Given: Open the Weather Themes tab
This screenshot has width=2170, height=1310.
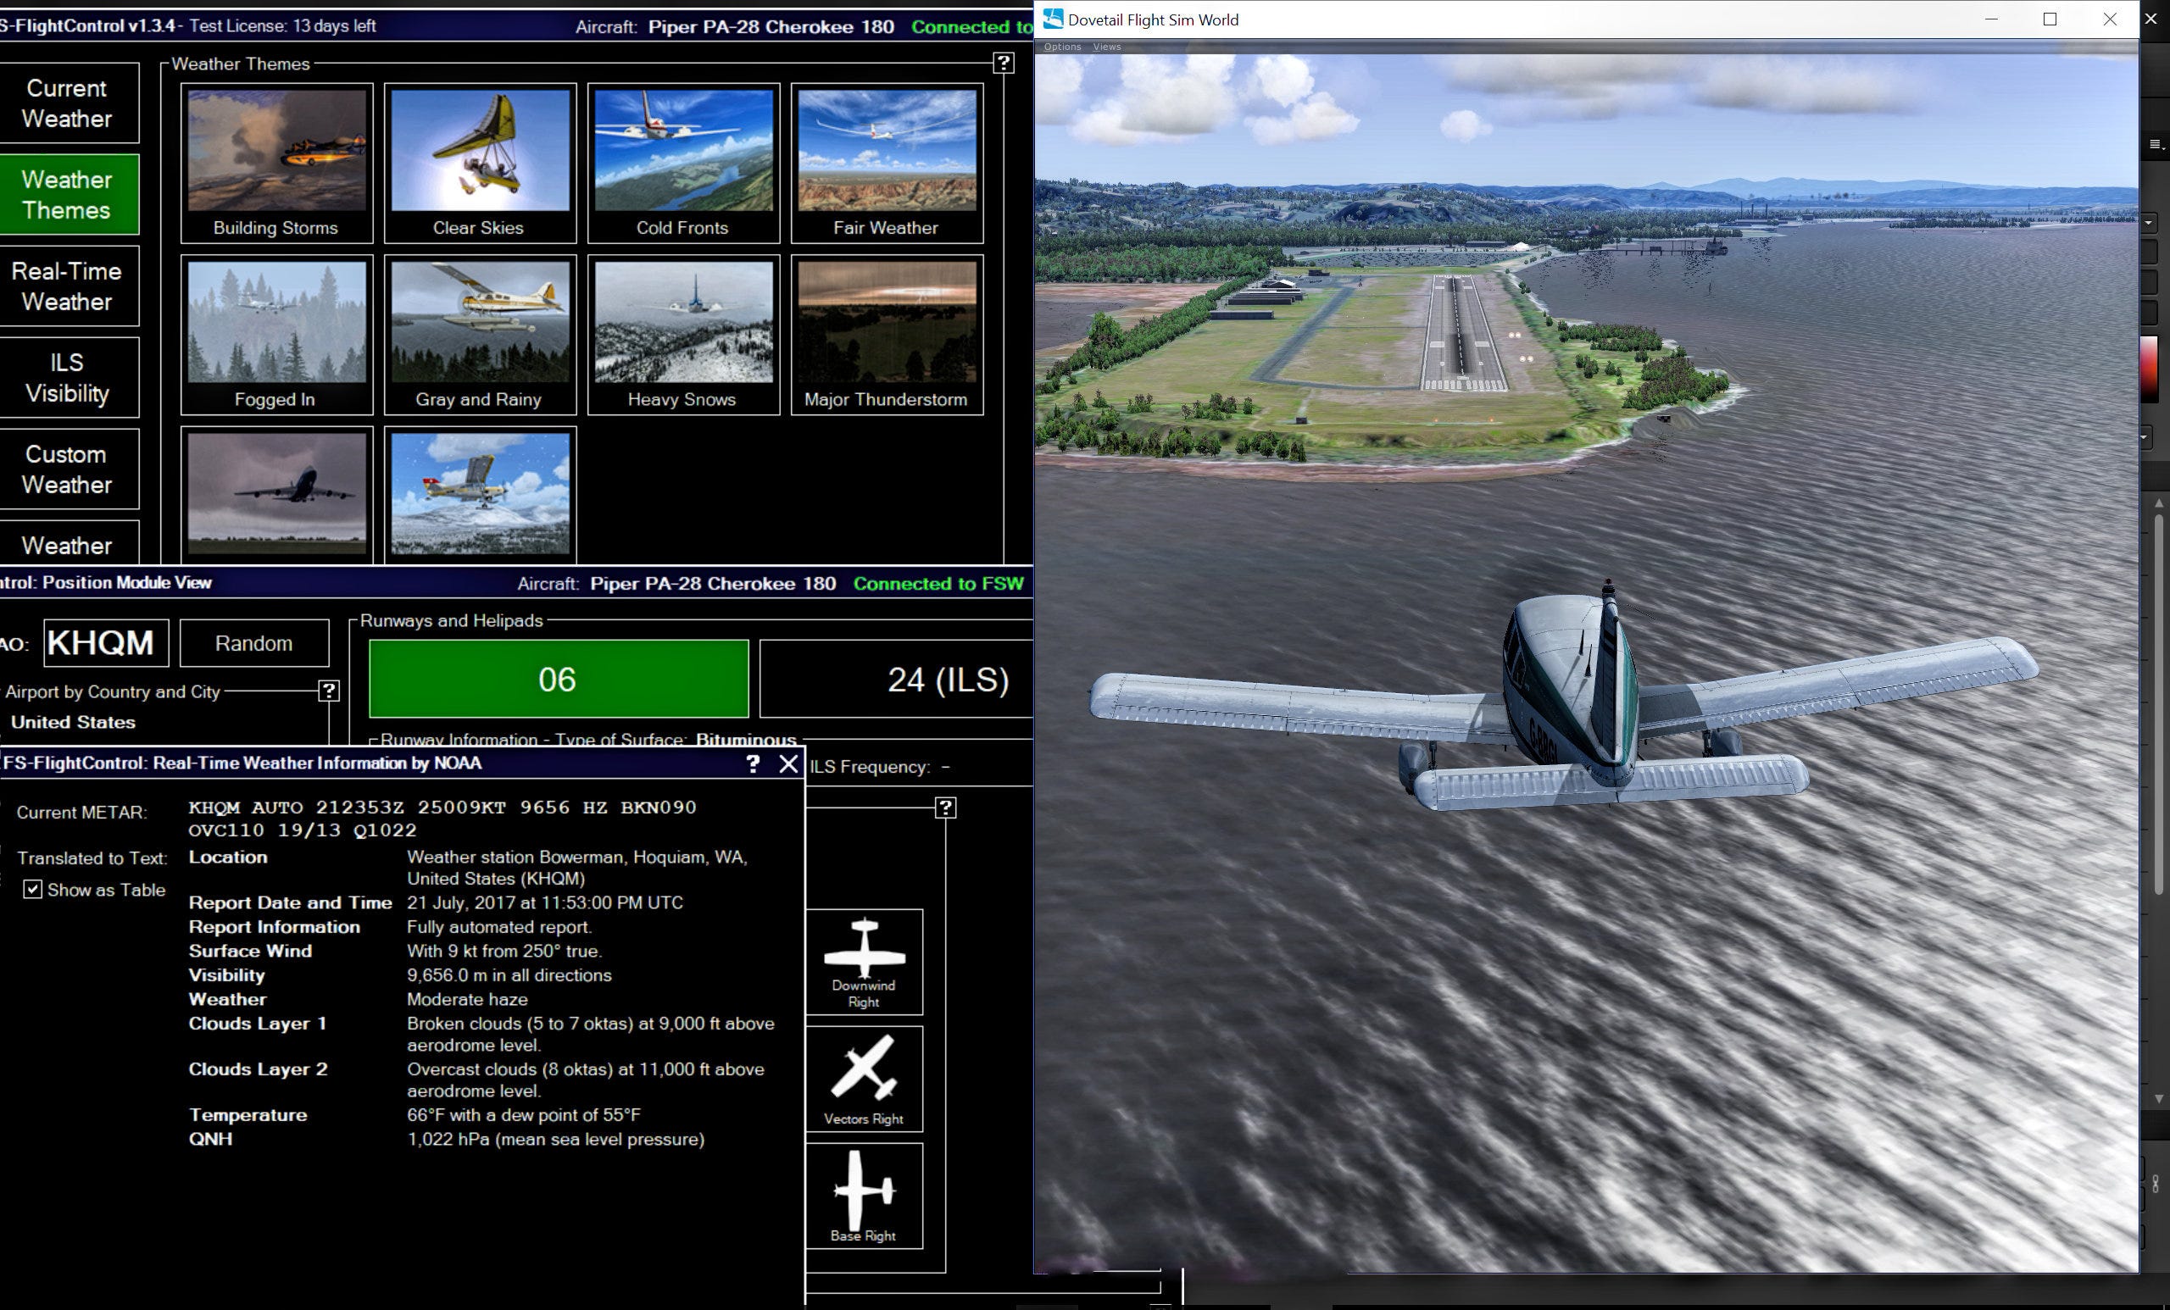Looking at the screenshot, I should pos(67,195).
